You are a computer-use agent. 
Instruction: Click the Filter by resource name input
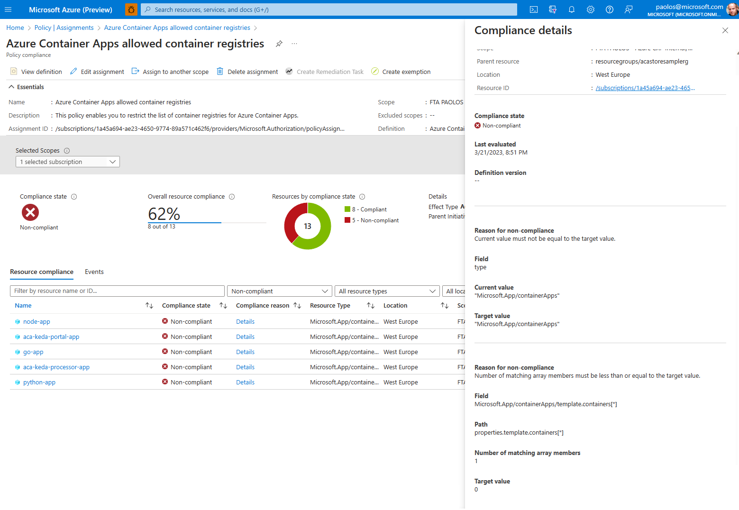pyautogui.click(x=117, y=291)
